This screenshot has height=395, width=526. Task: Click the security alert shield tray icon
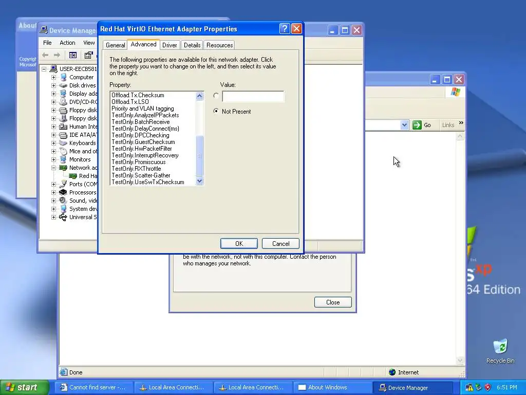488,387
